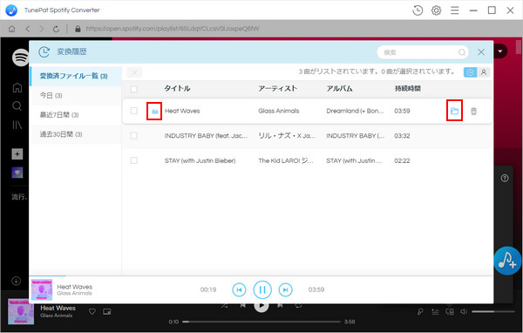Tick checkbox for INDUSTRY BABY row
This screenshot has width=523, height=333.
click(133, 135)
